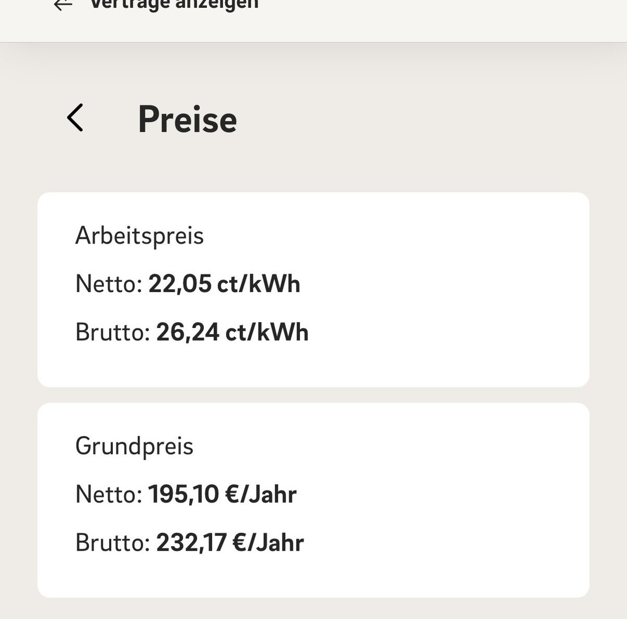Image resolution: width=627 pixels, height=619 pixels.
Task: Select the Netto 22,05 ct/kWh value
Action: (x=225, y=285)
